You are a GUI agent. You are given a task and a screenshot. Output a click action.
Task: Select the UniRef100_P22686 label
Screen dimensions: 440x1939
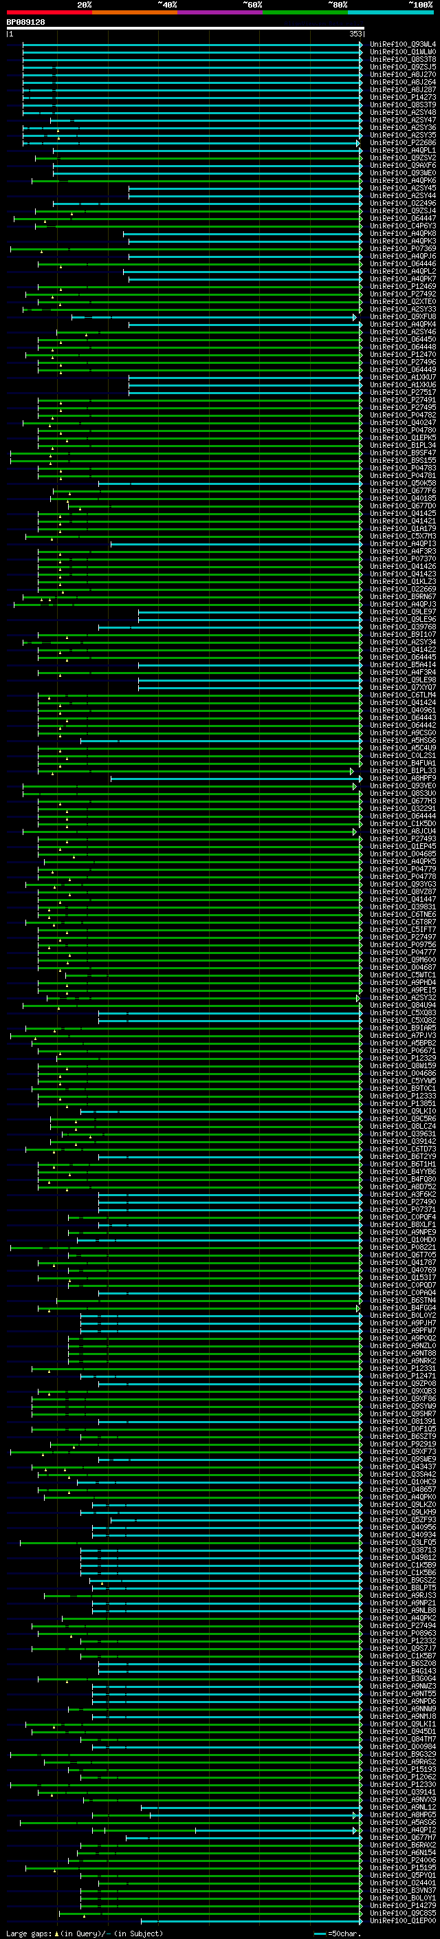tap(402, 143)
